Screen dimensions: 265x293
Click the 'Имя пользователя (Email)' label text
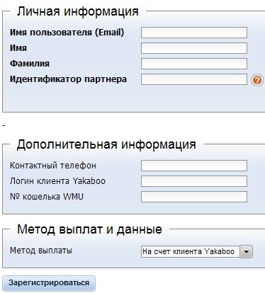(67, 33)
